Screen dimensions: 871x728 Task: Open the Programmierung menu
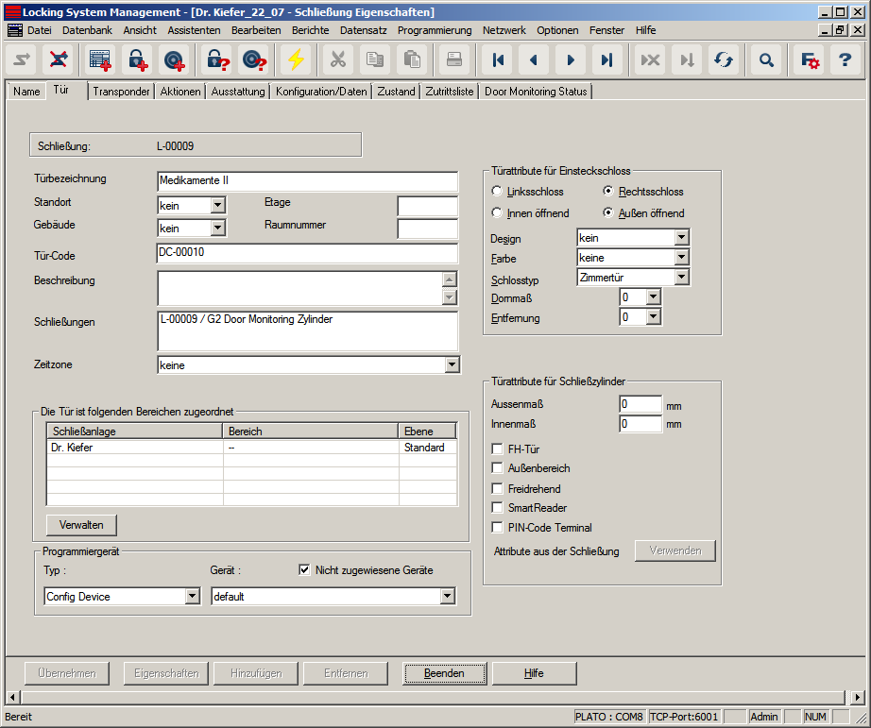tap(435, 30)
